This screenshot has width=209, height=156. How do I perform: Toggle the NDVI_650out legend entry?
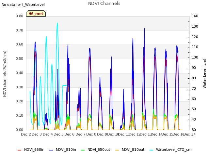pyautogui.click(x=96, y=149)
